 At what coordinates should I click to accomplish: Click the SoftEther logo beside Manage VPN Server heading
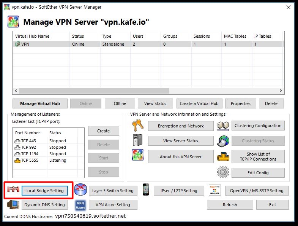coord(13,22)
